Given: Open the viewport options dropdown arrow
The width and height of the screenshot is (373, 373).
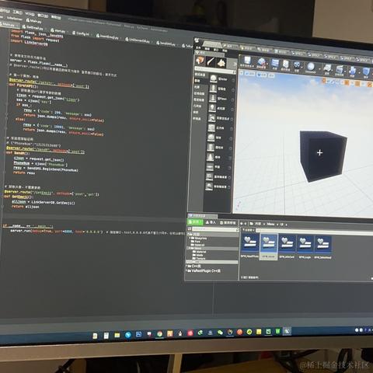Looking at the screenshot, I should click(242, 73).
